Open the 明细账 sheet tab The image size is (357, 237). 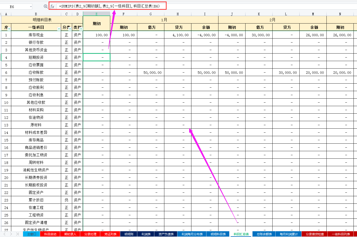pyautogui.click(x=129, y=234)
